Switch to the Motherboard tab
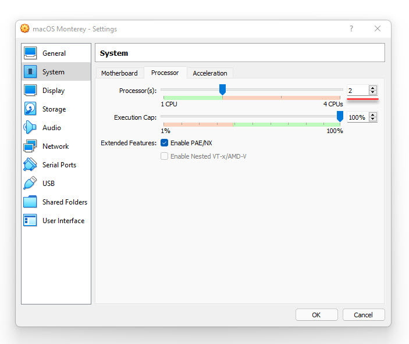The image size is (409, 344). click(119, 73)
